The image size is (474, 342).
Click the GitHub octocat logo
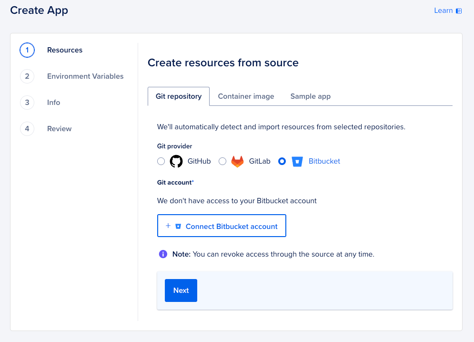[x=176, y=161]
